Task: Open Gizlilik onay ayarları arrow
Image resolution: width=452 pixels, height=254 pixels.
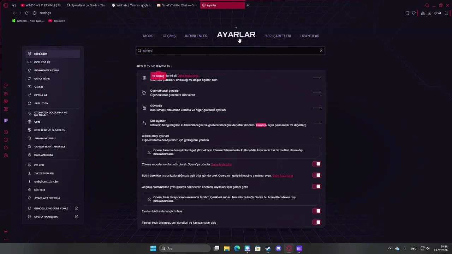Action: pos(317,138)
